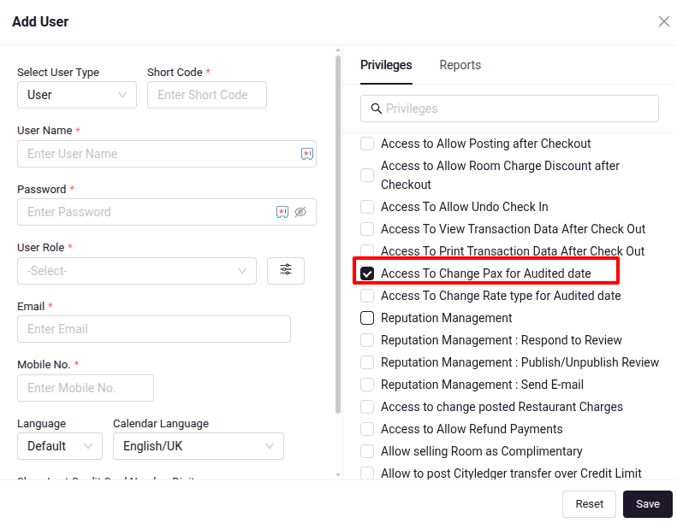Click the scroll-down arrow of form panel
Viewport: 677px width, 529px height.
tap(338, 474)
